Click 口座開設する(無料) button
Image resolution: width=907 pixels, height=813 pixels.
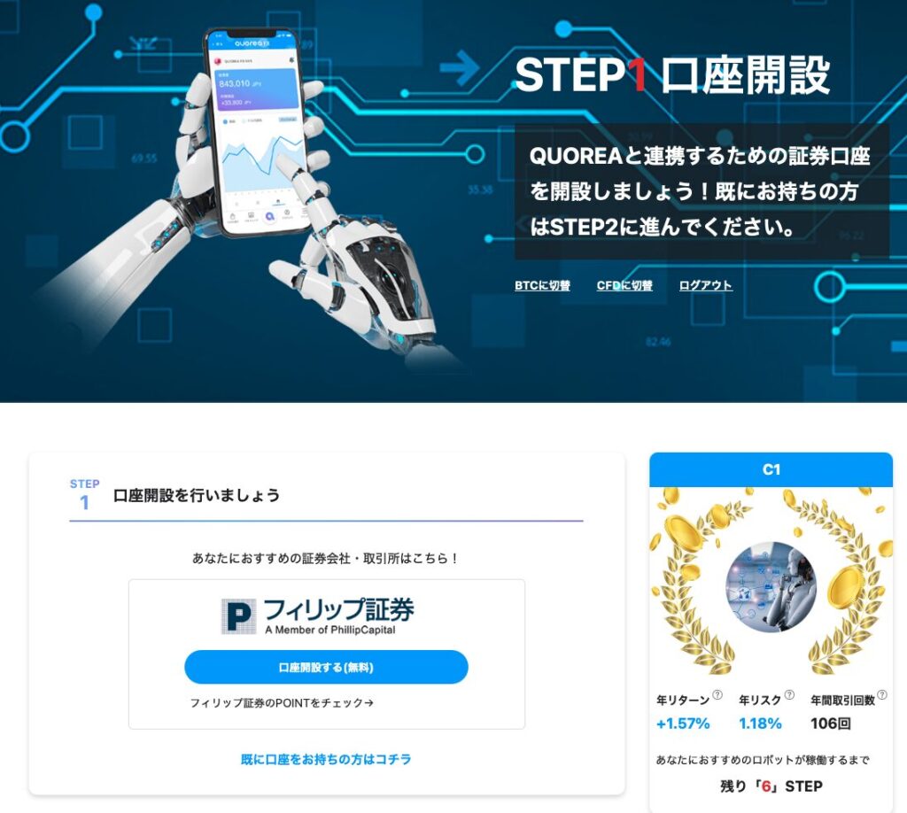coord(326,667)
